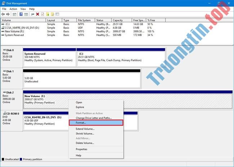Sort by the Type column header
Image resolution: width=234 pixels, height=167 pixels.
(x=69, y=20)
